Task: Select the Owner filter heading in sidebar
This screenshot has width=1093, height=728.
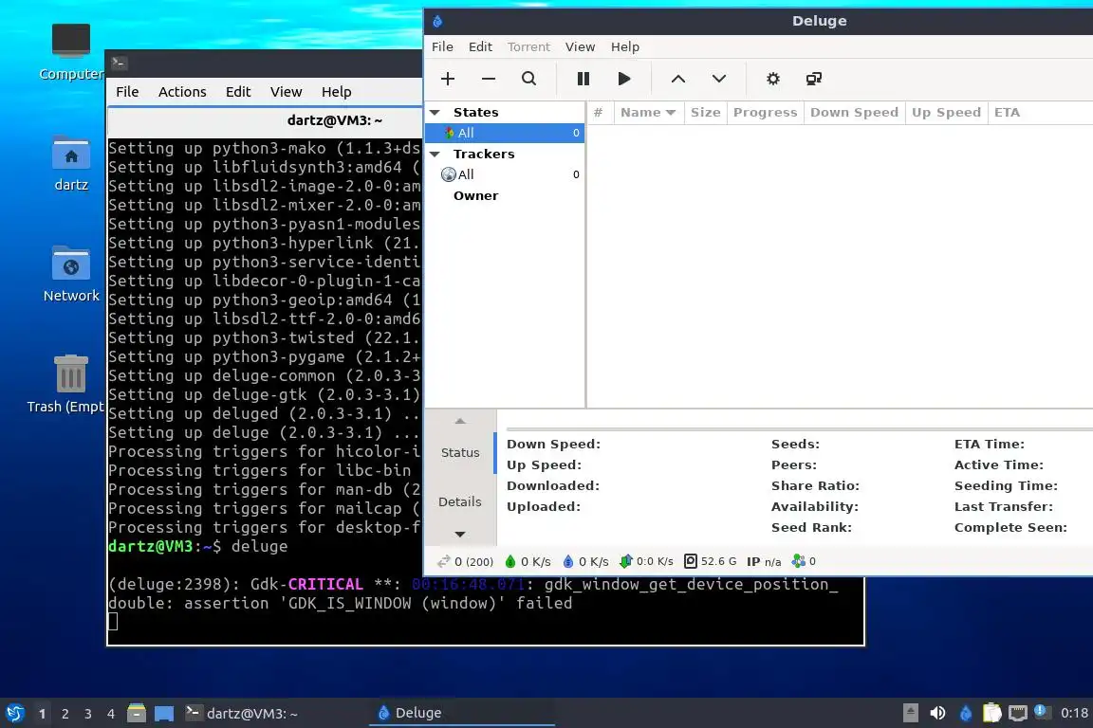Action: tap(475, 196)
